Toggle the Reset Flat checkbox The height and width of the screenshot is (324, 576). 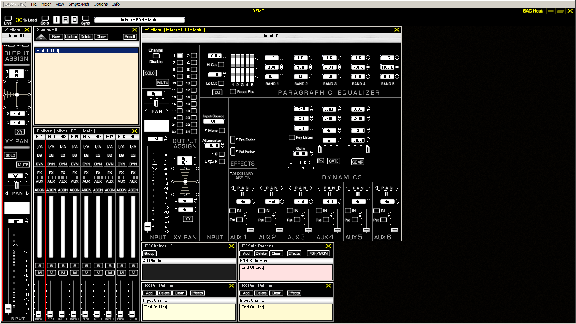(233, 92)
